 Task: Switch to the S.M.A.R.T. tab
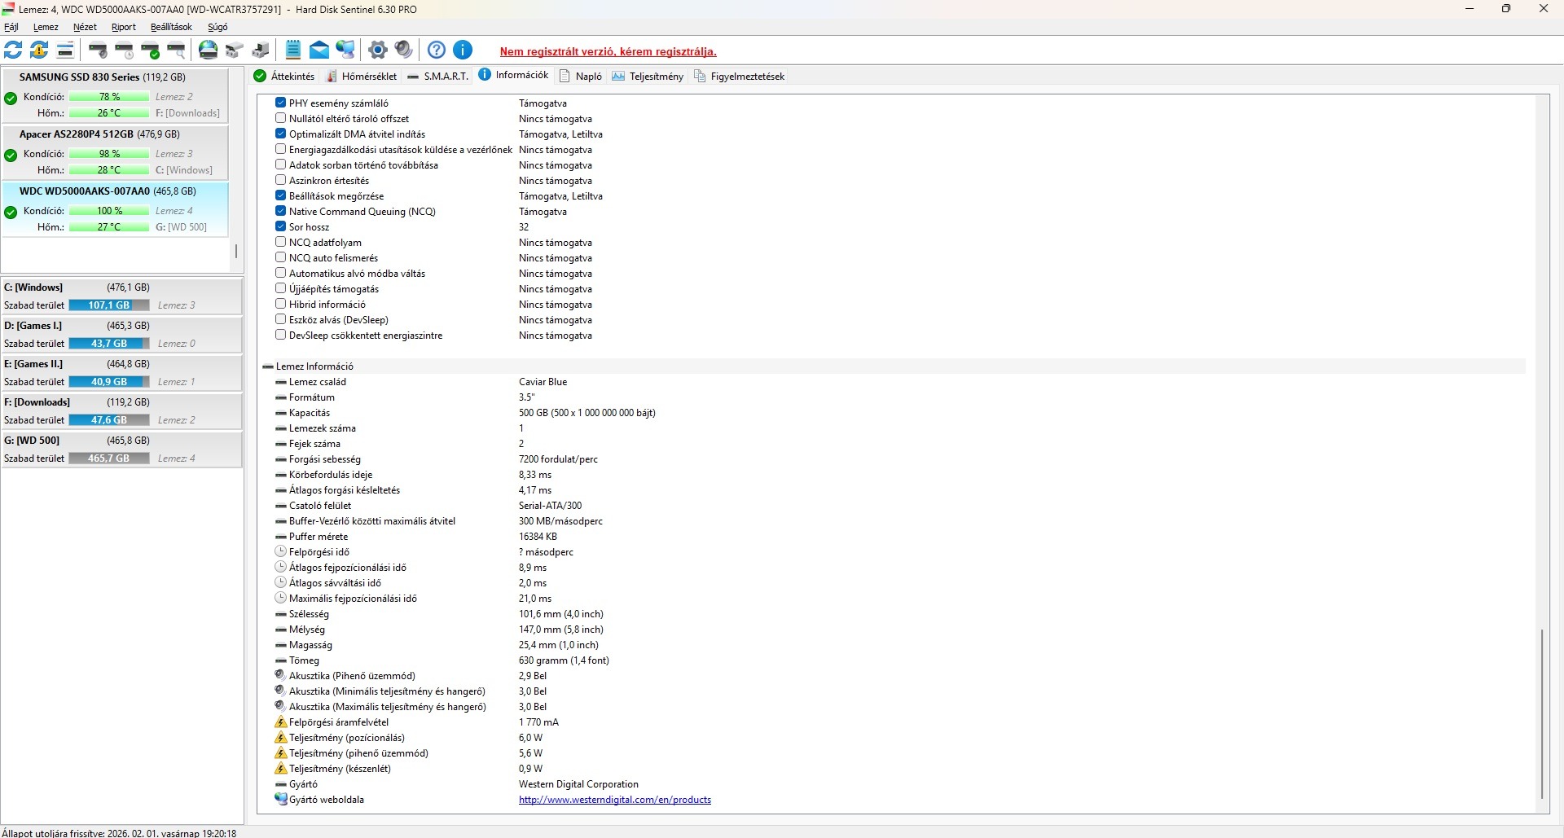click(x=438, y=77)
